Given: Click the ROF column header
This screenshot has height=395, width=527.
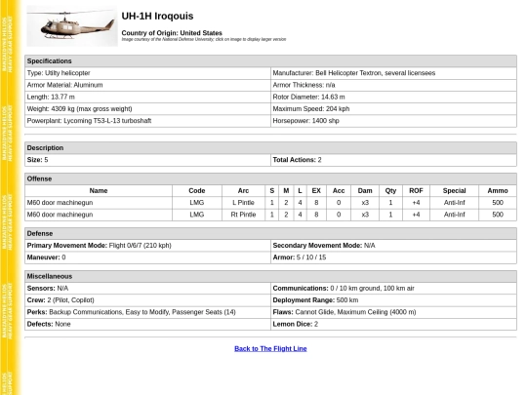Looking at the screenshot, I should pyautogui.click(x=416, y=191).
